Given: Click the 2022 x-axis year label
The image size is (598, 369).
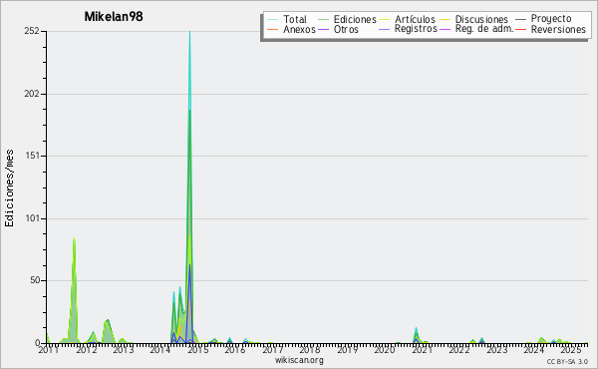Looking at the screenshot, I should click(458, 349).
